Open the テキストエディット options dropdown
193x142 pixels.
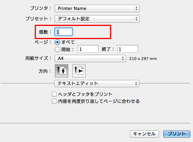(x=97, y=84)
